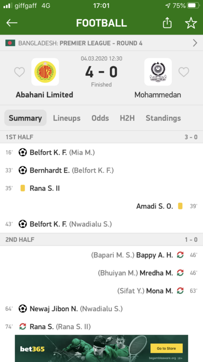
Task: Select the Summary tab
Action: (x=26, y=118)
